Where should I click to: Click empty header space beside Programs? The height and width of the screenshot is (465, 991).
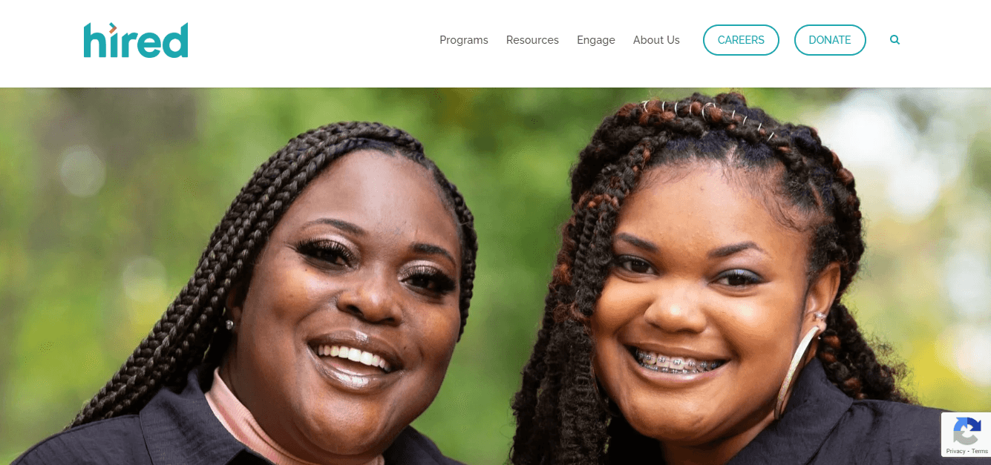coord(312,40)
